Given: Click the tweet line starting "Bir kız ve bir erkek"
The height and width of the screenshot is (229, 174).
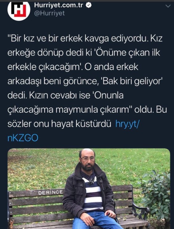Looking at the screenshot, I should 85,39.
